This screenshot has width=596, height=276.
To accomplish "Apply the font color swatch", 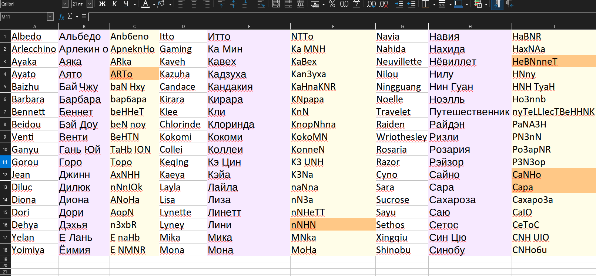I will (x=145, y=4).
